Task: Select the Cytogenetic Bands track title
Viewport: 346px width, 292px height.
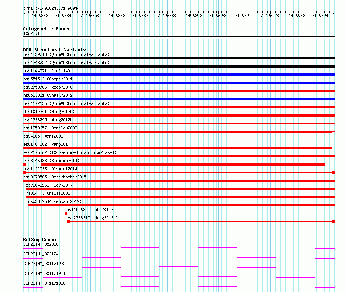Action: pyautogui.click(x=46, y=29)
